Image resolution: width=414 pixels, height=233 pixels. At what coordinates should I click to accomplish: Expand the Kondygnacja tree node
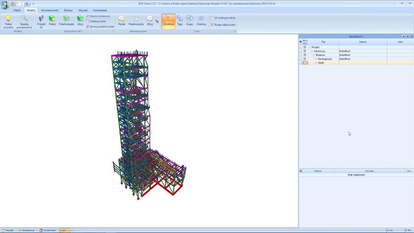[316, 59]
